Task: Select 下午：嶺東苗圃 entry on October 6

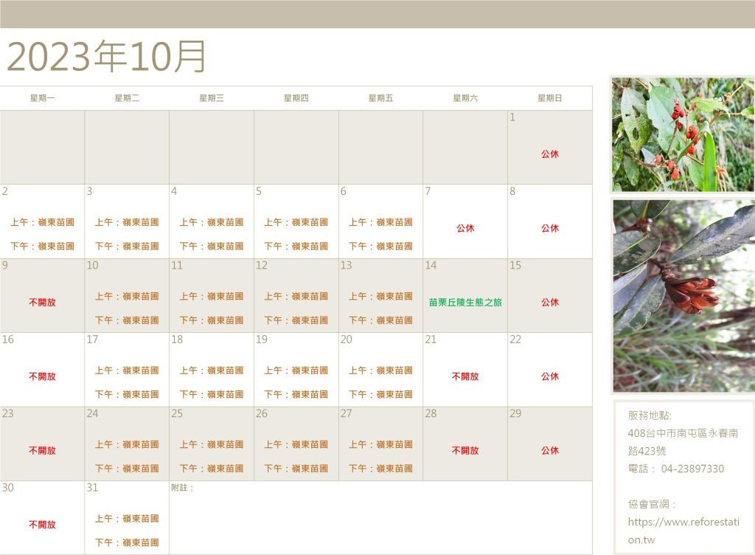Action: (x=380, y=247)
